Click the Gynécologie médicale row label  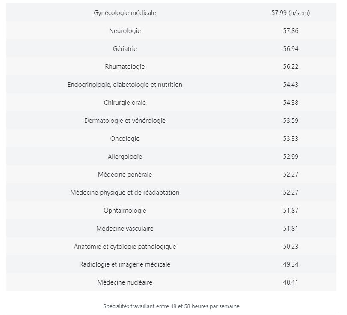pyautogui.click(x=125, y=13)
